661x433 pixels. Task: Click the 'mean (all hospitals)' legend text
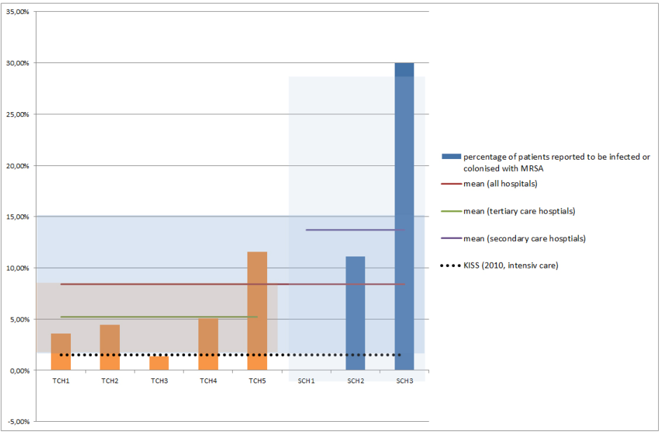(x=500, y=184)
